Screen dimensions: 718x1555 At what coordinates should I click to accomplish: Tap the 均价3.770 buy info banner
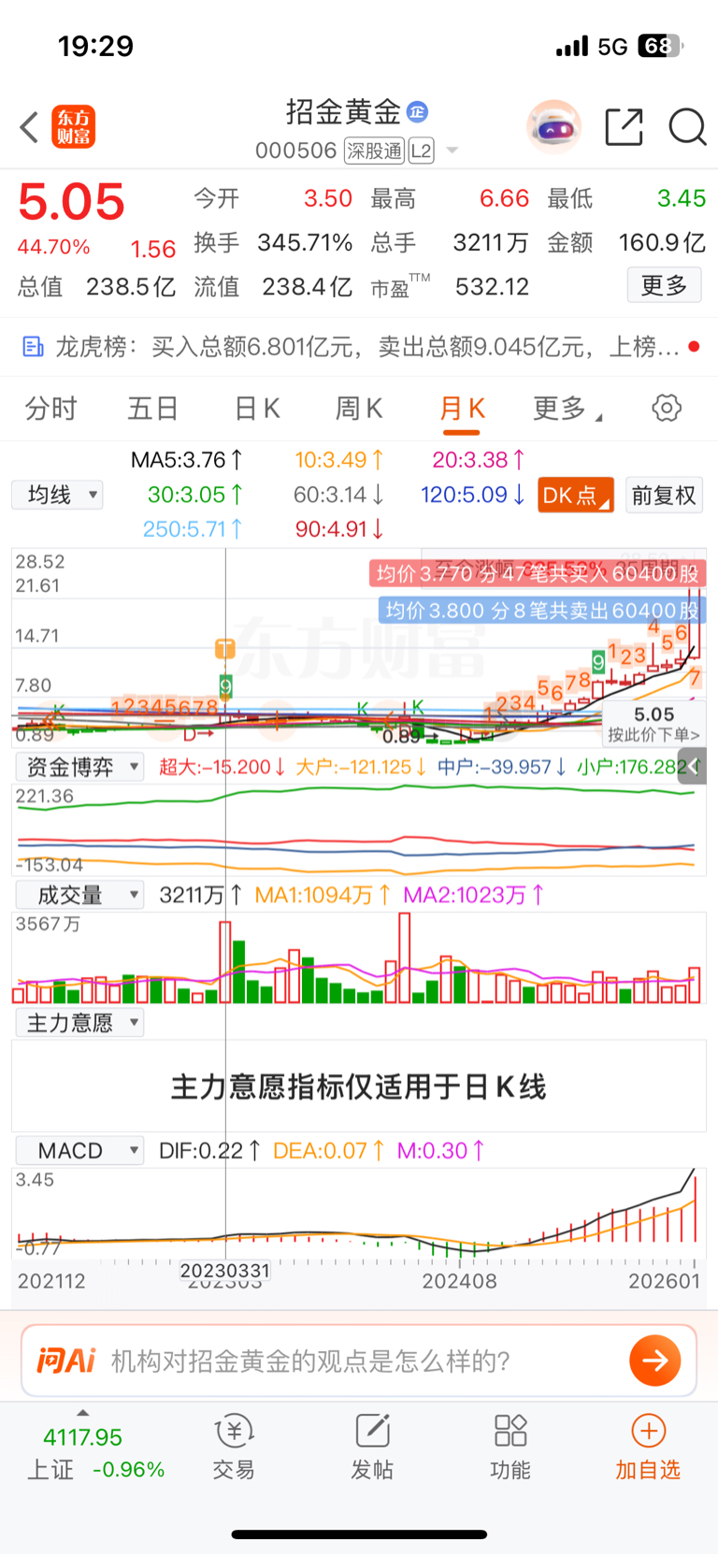pyautogui.click(x=538, y=573)
